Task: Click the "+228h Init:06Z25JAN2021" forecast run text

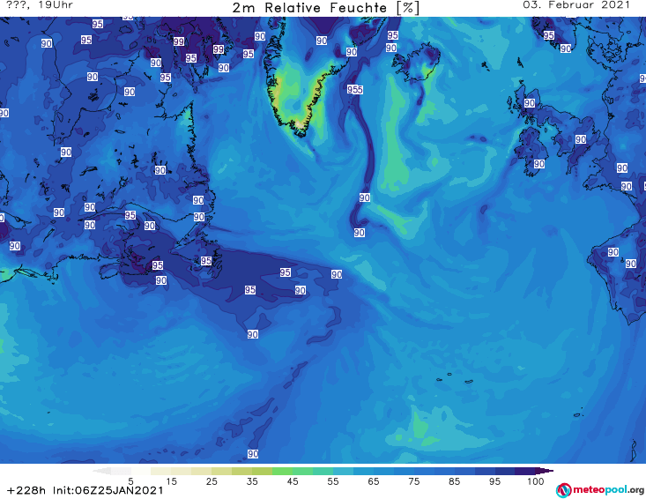Action: pos(85,490)
